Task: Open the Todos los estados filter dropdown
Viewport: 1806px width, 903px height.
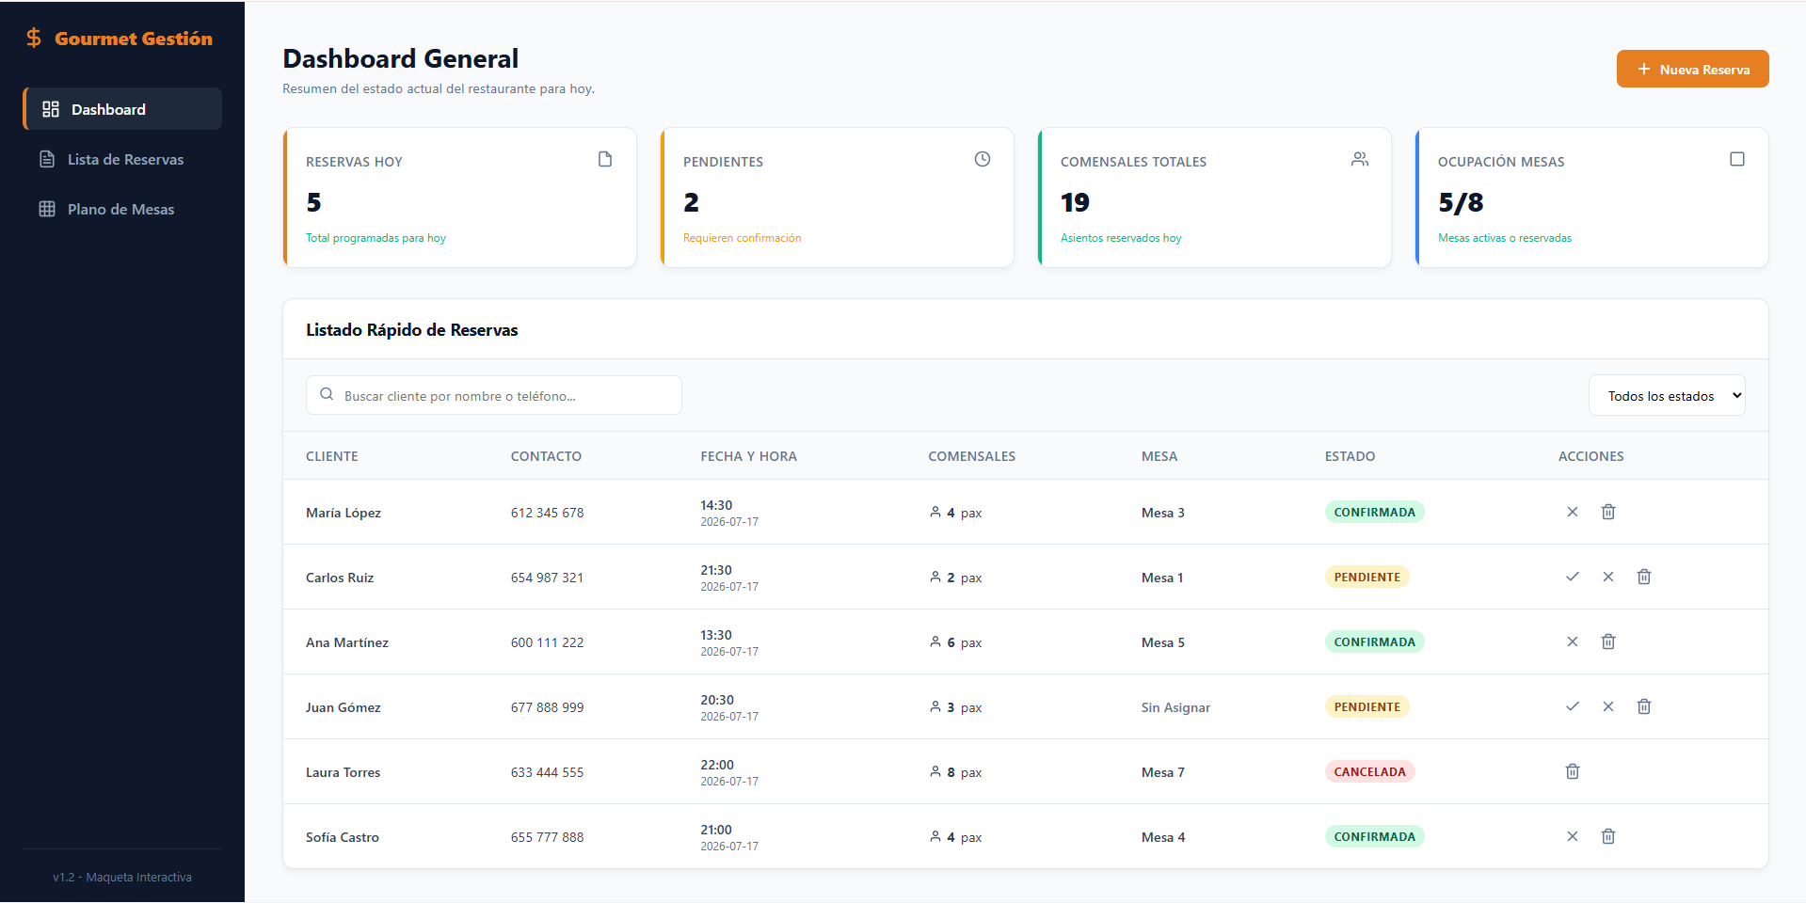Action: point(1667,396)
